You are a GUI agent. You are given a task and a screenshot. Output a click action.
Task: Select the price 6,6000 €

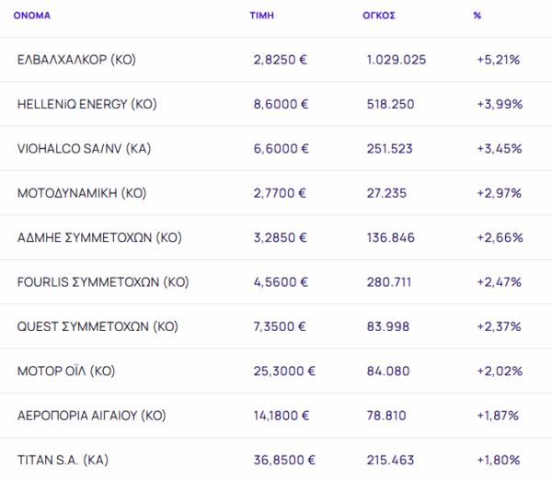tap(281, 148)
